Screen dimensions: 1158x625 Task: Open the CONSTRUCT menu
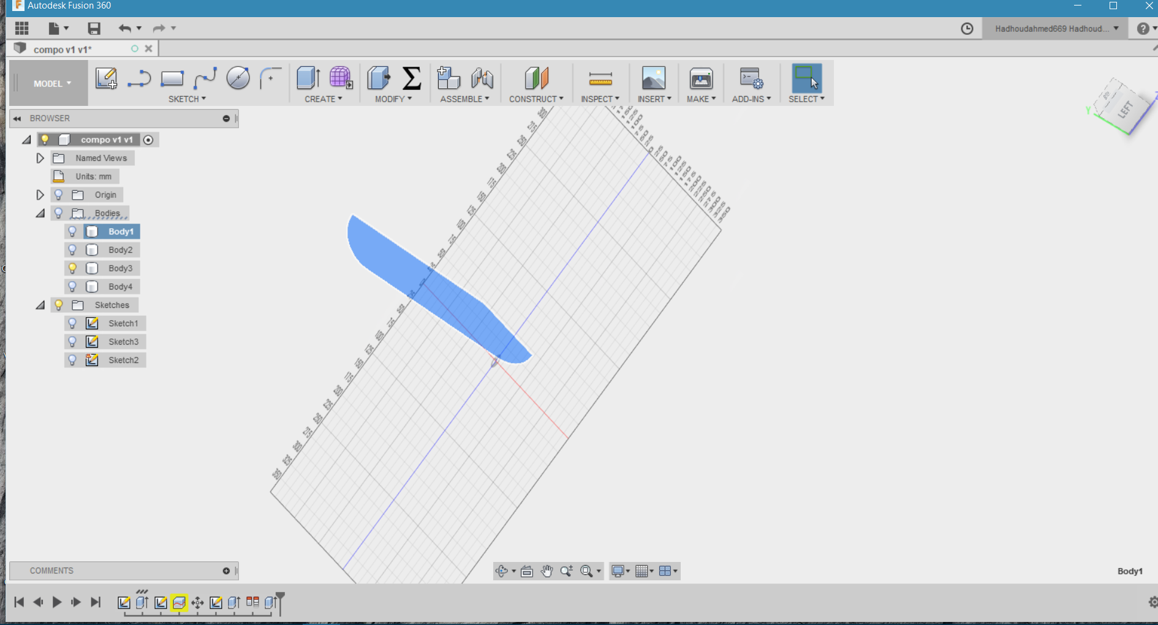[536, 99]
